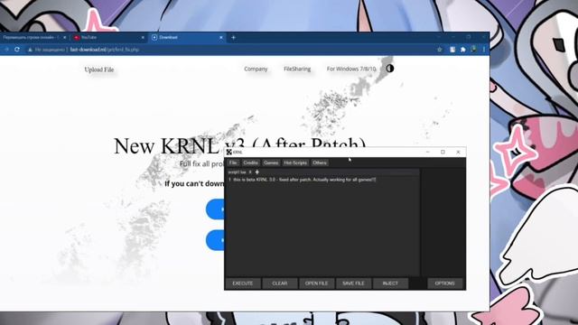The width and height of the screenshot is (578, 325).
Task: Close the script1.lua tab in KRNL
Action: pyautogui.click(x=250, y=172)
